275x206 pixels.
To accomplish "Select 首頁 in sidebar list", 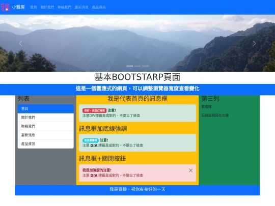I will click(x=46, y=109).
